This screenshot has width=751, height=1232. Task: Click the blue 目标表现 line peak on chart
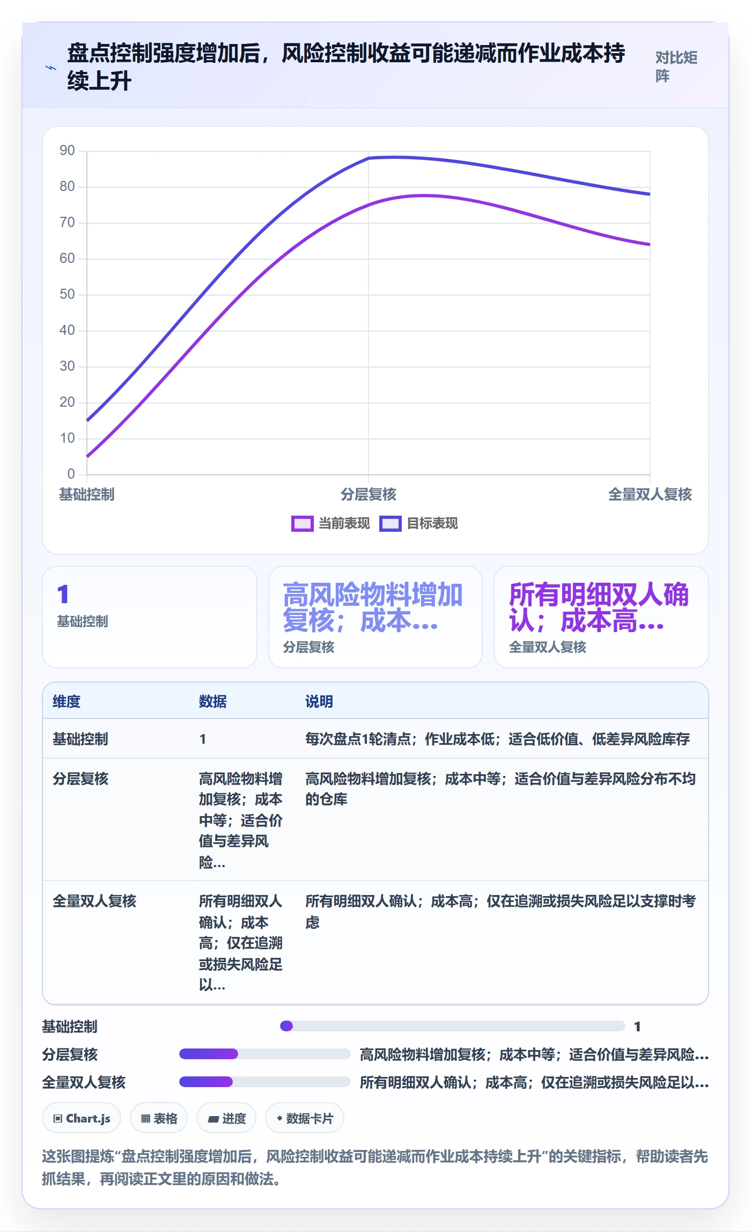pyautogui.click(x=394, y=157)
